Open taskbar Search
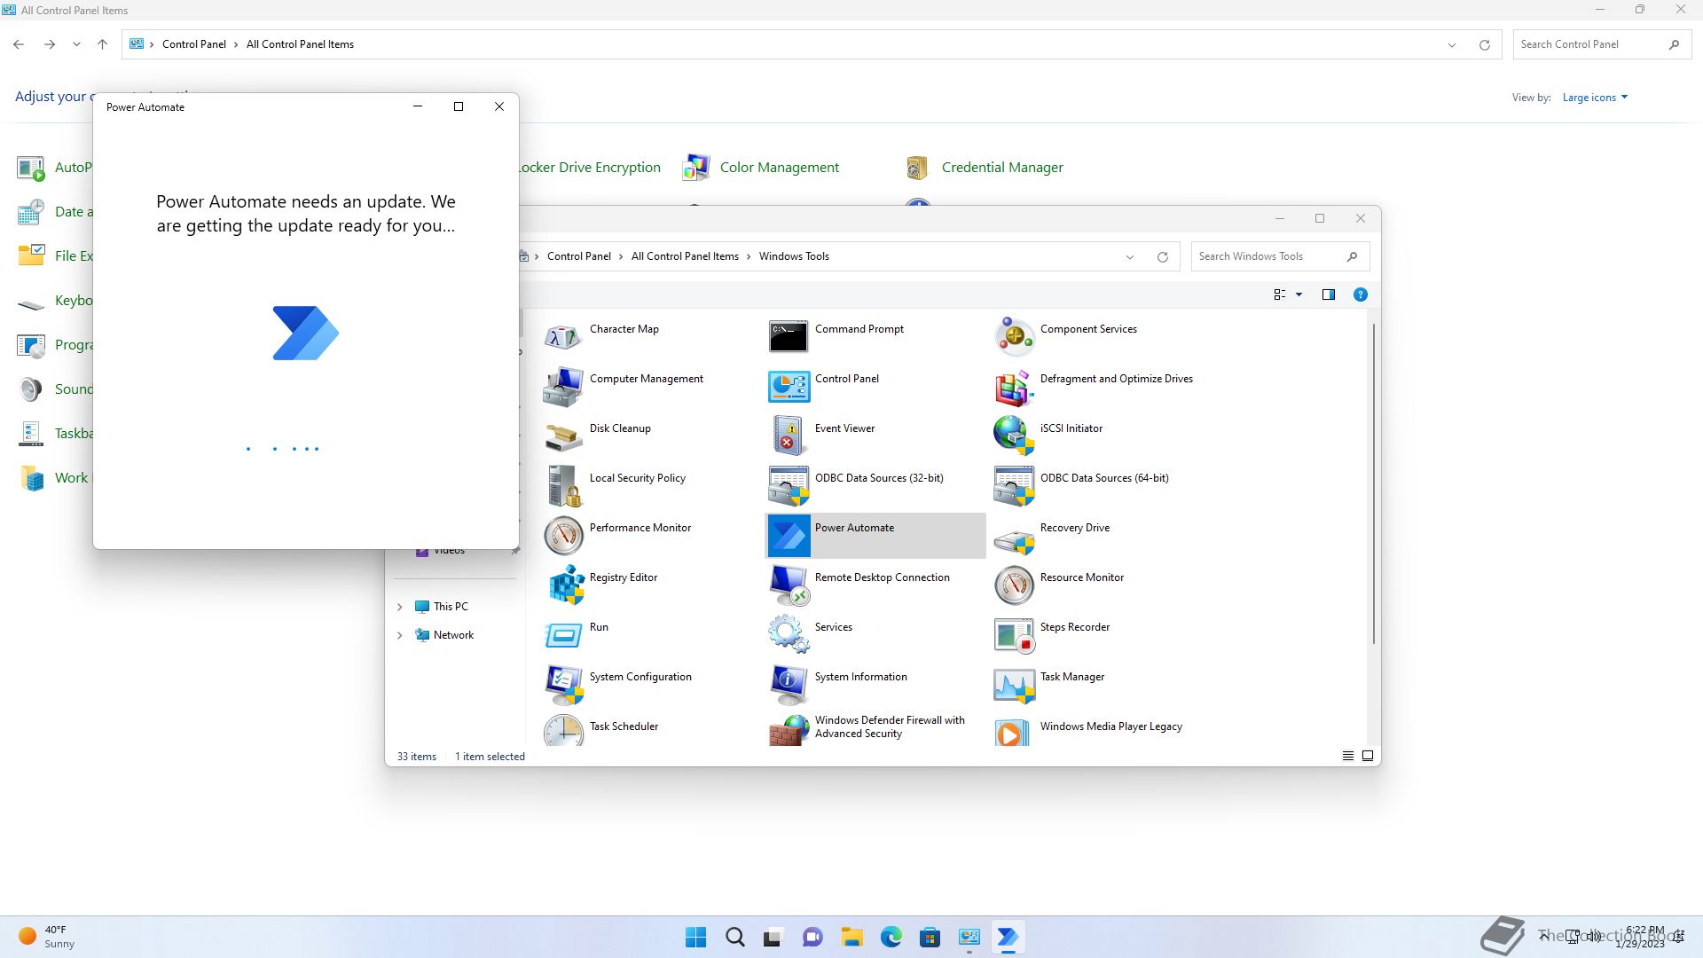The image size is (1703, 958). 734,937
